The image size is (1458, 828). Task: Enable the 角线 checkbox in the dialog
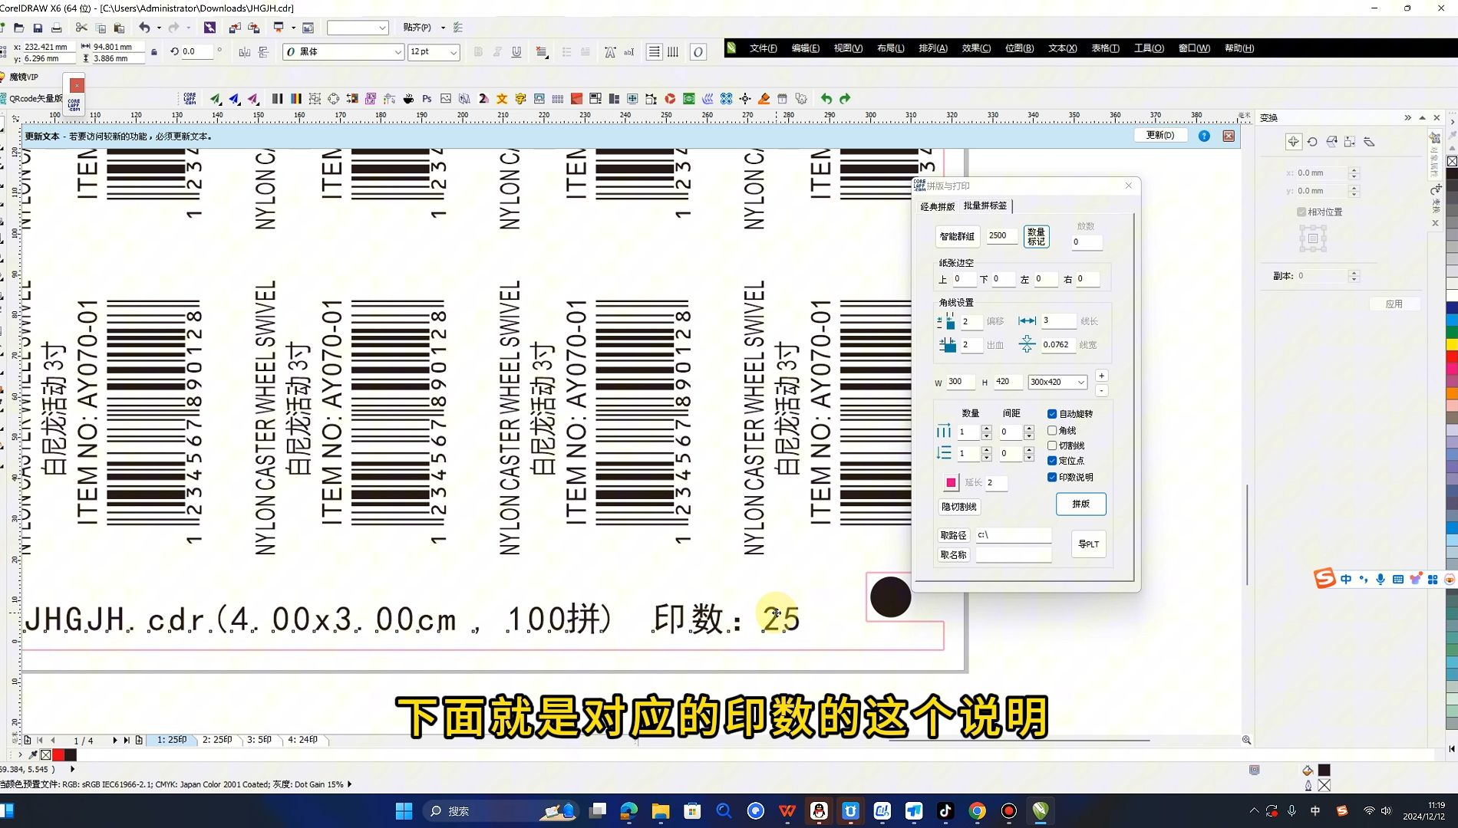pos(1053,430)
